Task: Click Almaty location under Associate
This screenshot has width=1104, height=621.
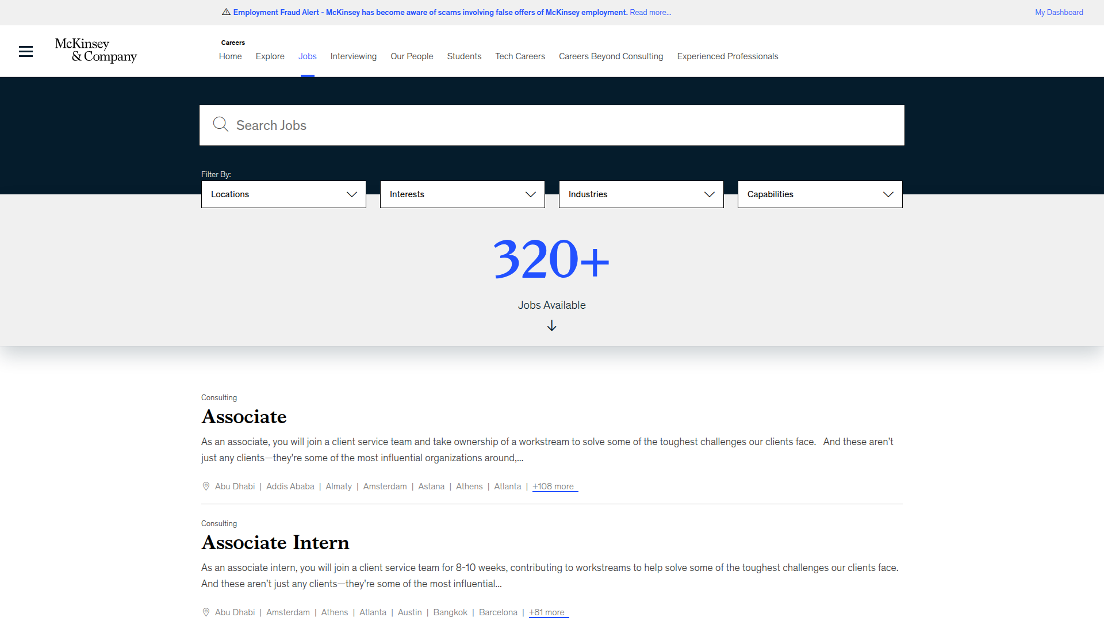Action: 339,486
